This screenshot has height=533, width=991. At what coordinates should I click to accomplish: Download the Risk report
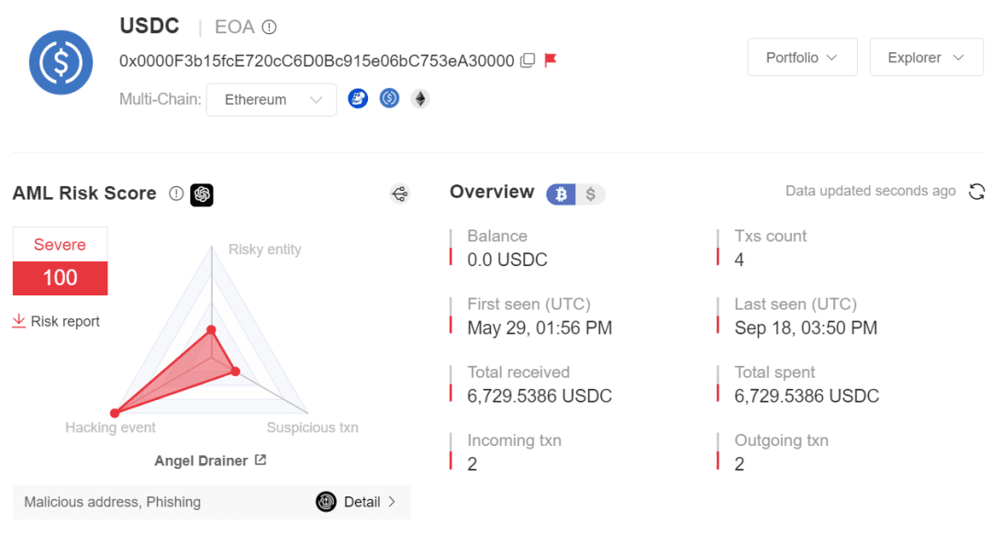56,322
